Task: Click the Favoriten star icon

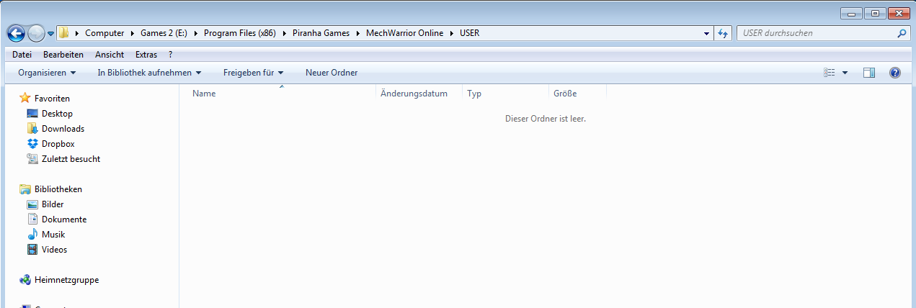Action: (25, 98)
